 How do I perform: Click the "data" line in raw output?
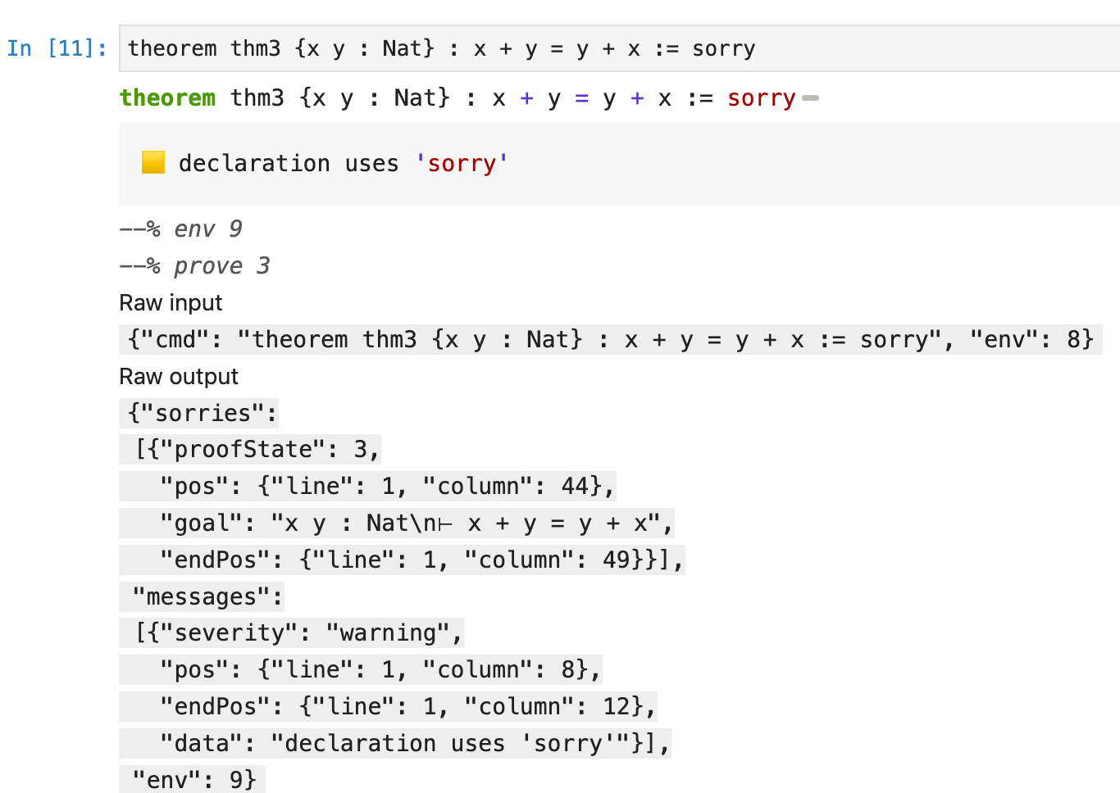coord(395,743)
